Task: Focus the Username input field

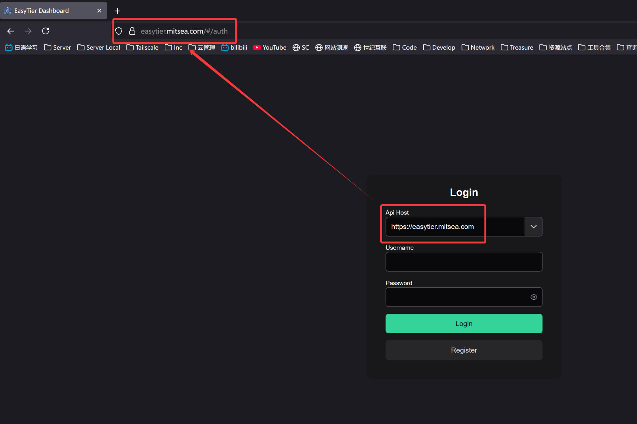Action: [x=463, y=262]
